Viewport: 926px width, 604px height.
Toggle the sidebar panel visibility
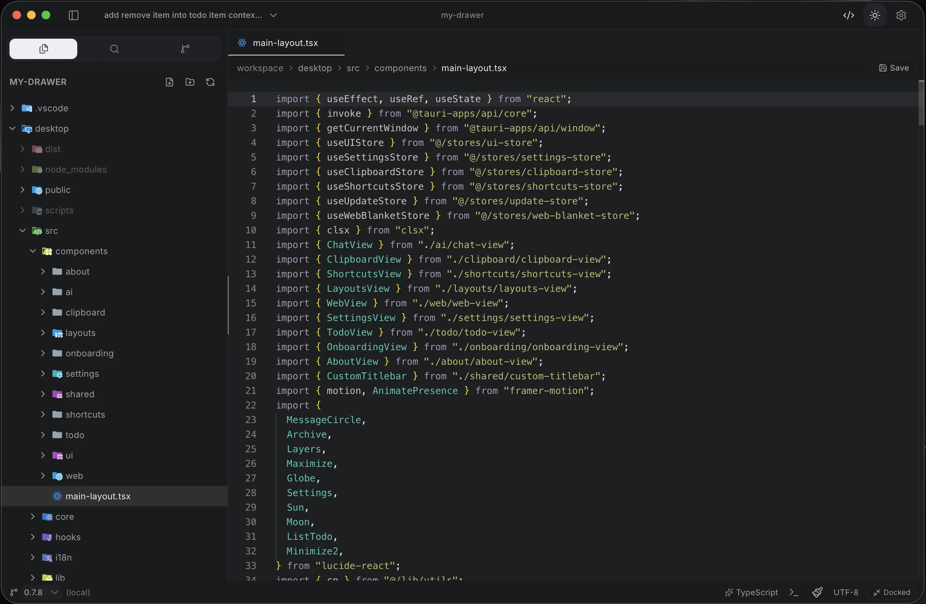point(74,15)
